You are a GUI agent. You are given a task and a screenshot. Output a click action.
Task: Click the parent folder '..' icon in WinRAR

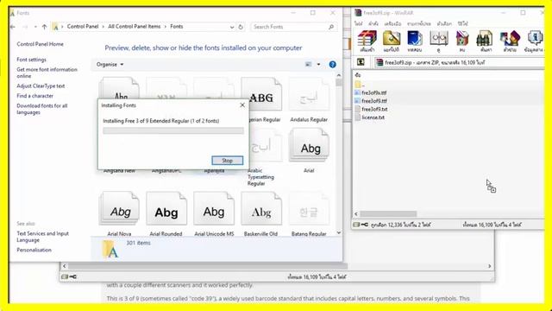pyautogui.click(x=358, y=85)
